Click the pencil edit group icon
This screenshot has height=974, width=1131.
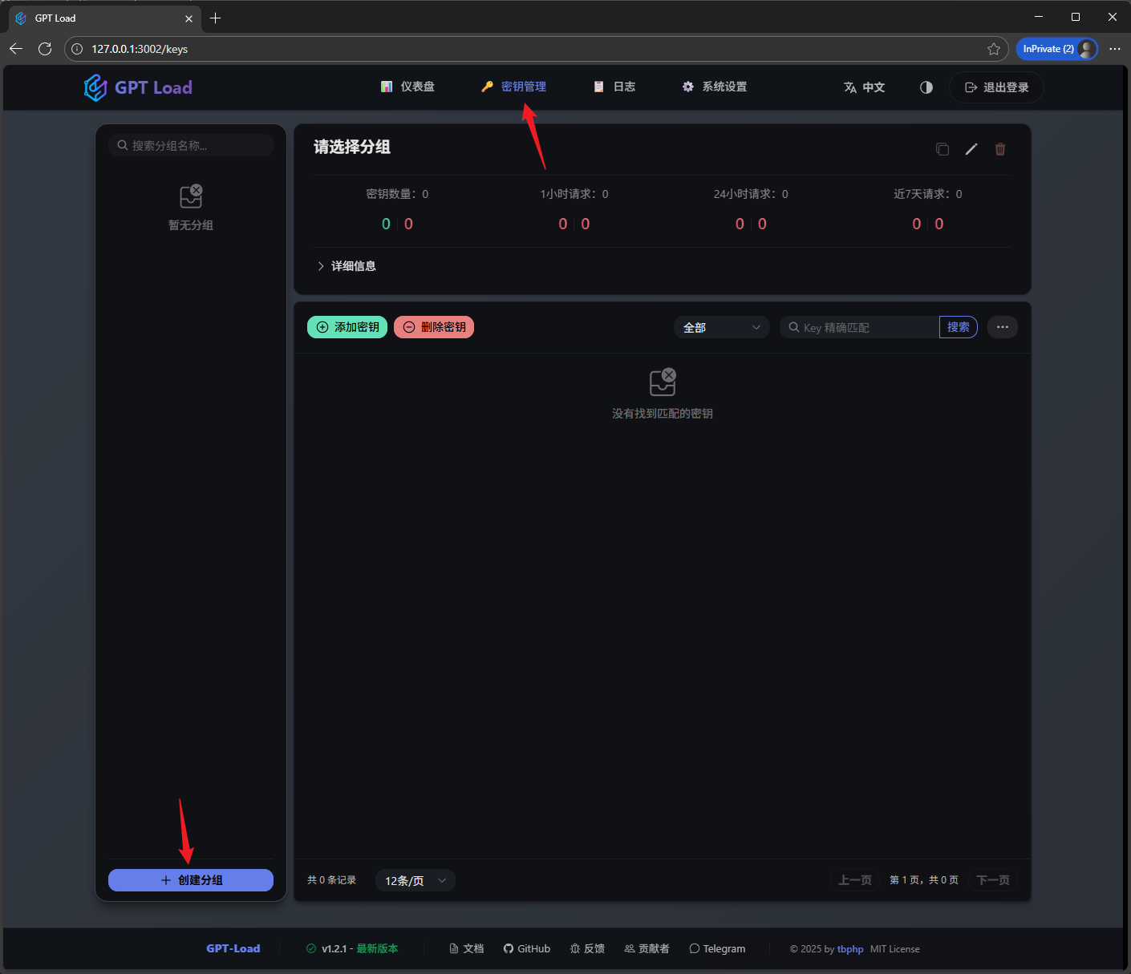[971, 149]
